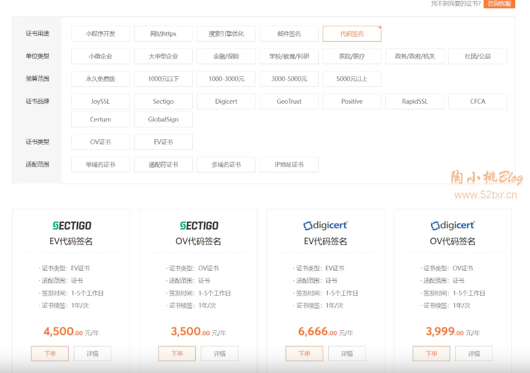Select GeoTrust brand filter
This screenshot has height=373, width=530.
tap(289, 102)
